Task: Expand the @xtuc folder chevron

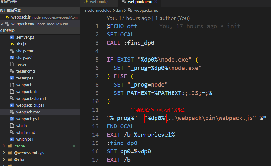Action: point(4,160)
